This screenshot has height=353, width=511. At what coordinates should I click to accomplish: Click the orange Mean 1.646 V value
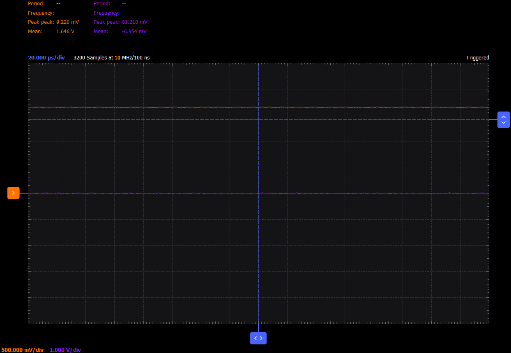65,32
